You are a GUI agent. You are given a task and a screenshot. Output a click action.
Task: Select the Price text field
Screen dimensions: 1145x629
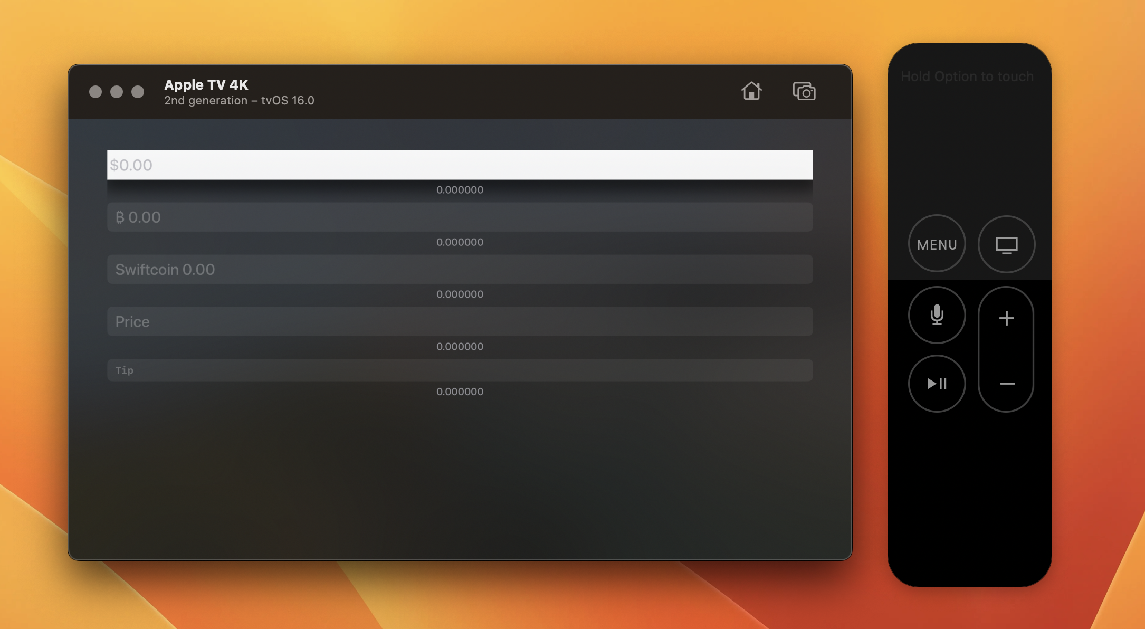coord(460,321)
